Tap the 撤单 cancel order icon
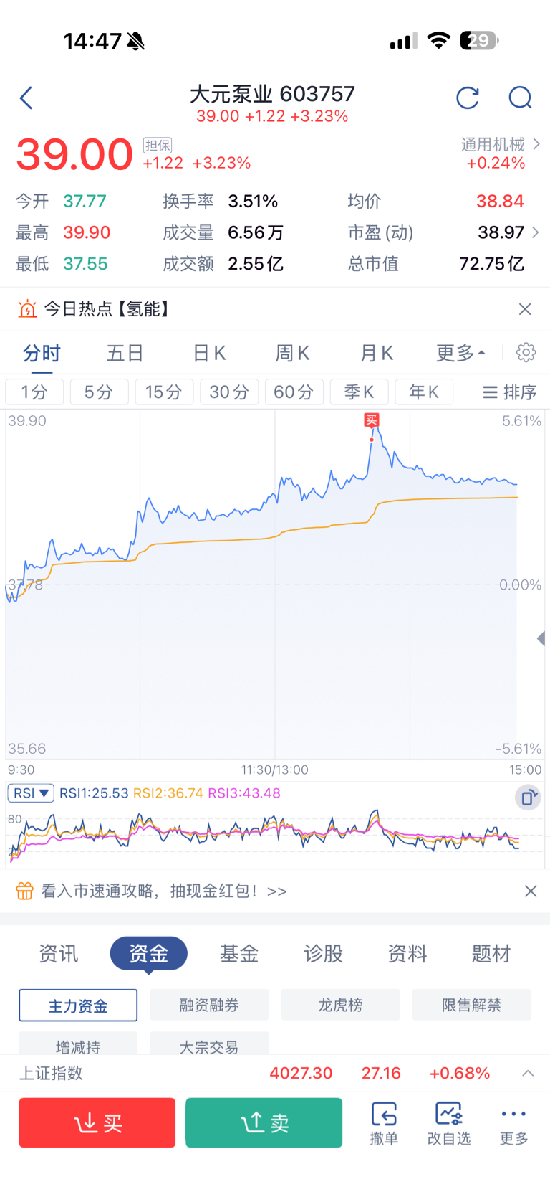Image resolution: width=550 pixels, height=1197 pixels. click(x=384, y=1123)
